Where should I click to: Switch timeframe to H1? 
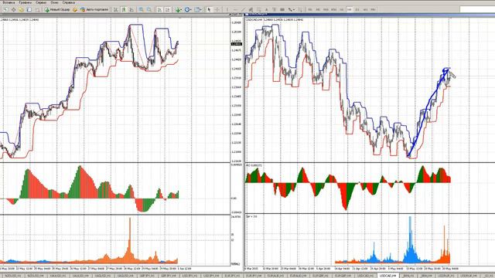click(342, 10)
